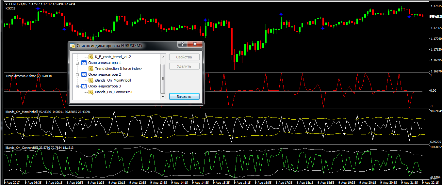
Task: Click the Trend direction & force index icon
Action: tap(91, 69)
